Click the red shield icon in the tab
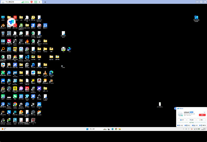Viewport: 207px width, 142px height. 31,2
